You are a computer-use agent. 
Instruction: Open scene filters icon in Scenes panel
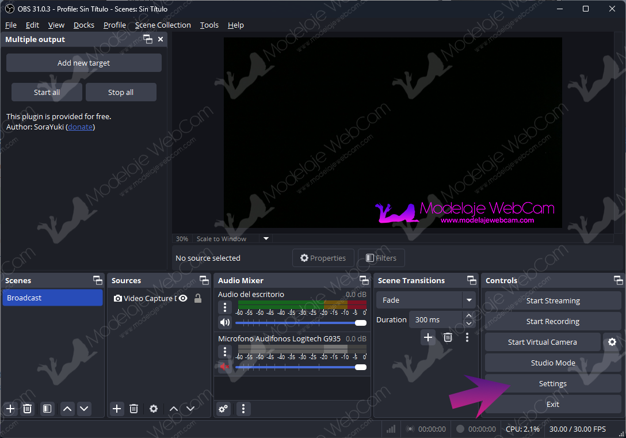(x=47, y=409)
